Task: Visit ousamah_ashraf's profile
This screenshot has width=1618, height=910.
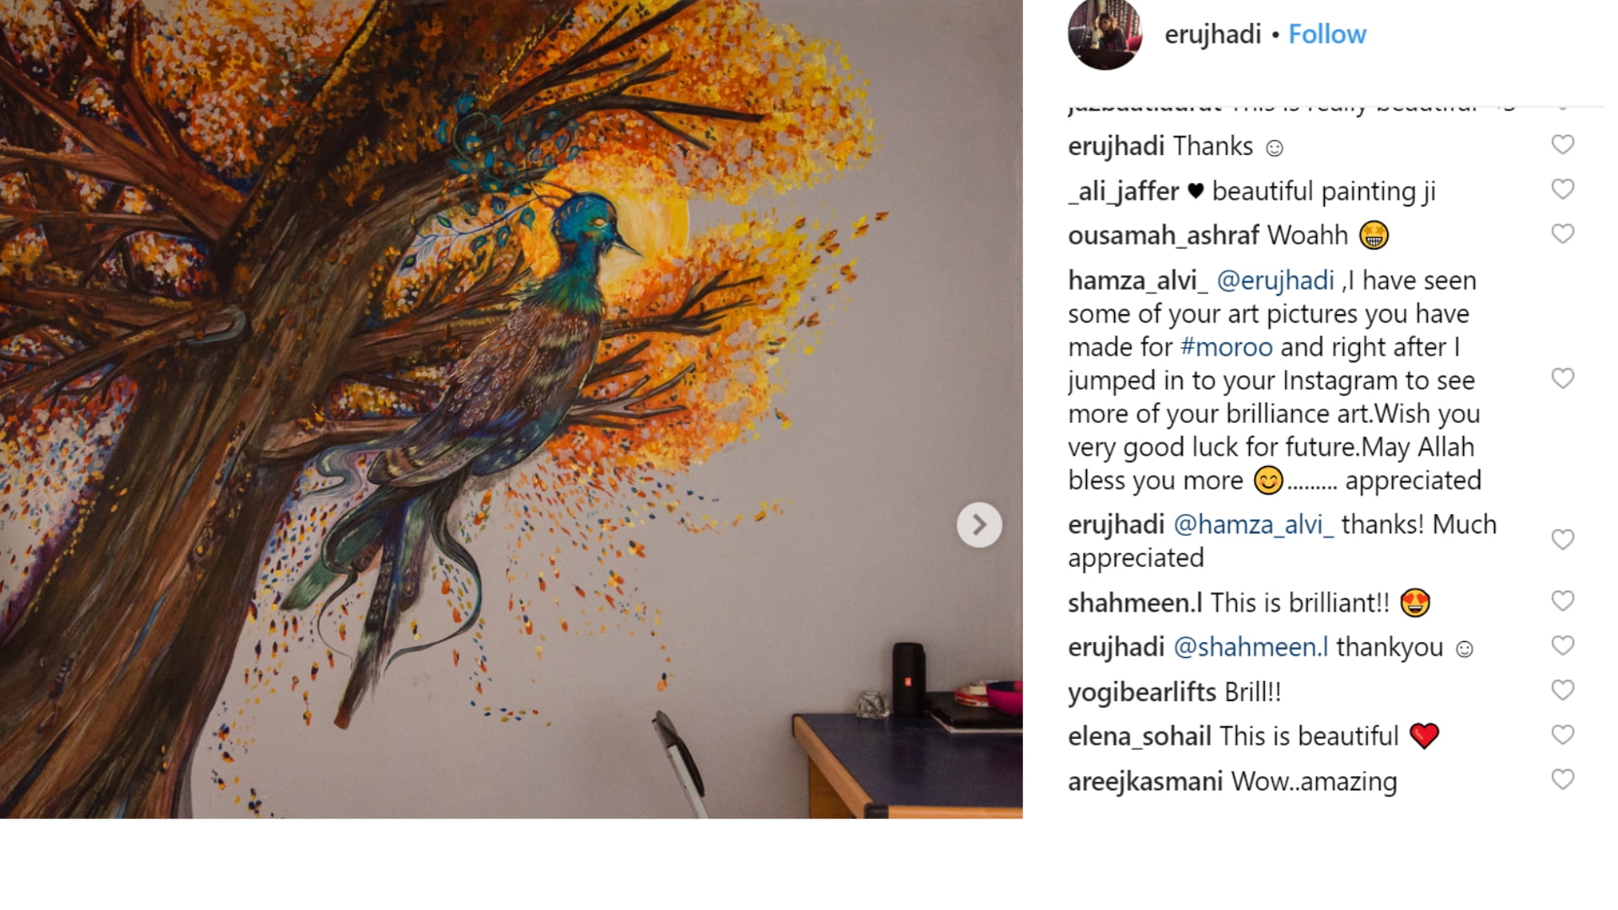Action: pyautogui.click(x=1163, y=235)
